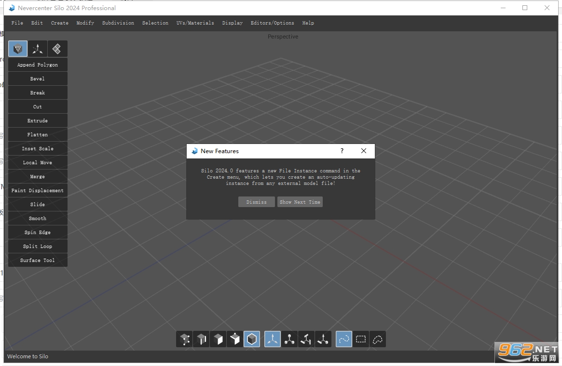Click the Spin Edge tool button
The image size is (562, 366).
[38, 232]
